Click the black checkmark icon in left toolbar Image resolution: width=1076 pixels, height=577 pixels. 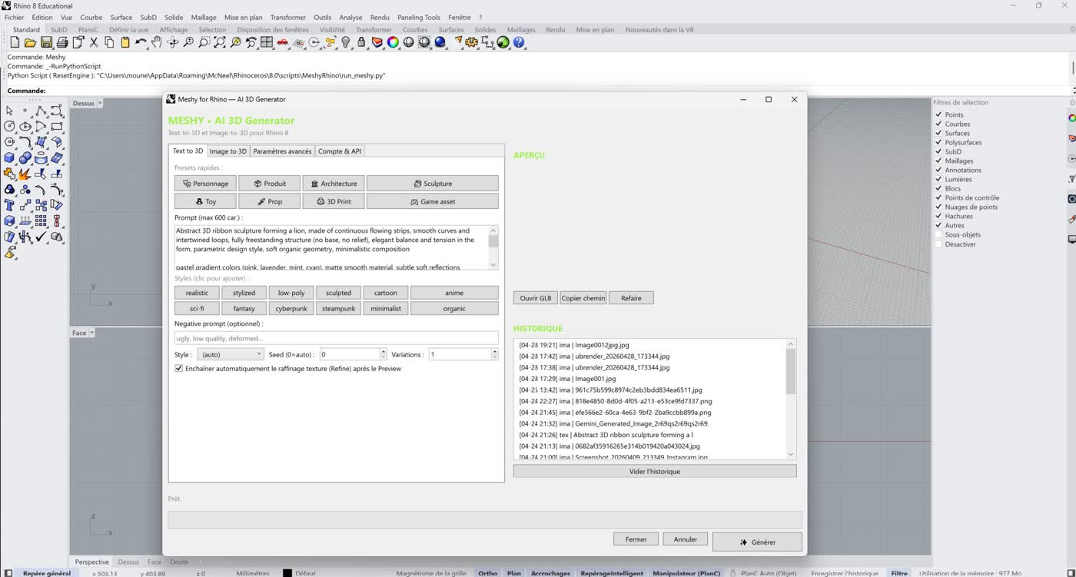pyautogui.click(x=41, y=237)
